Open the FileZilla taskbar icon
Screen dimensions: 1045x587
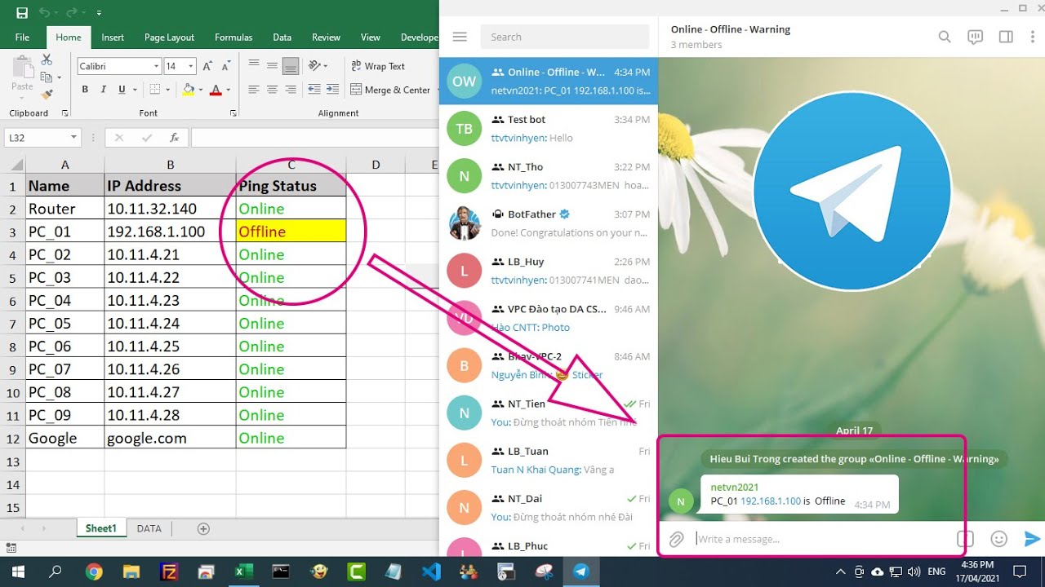(169, 572)
